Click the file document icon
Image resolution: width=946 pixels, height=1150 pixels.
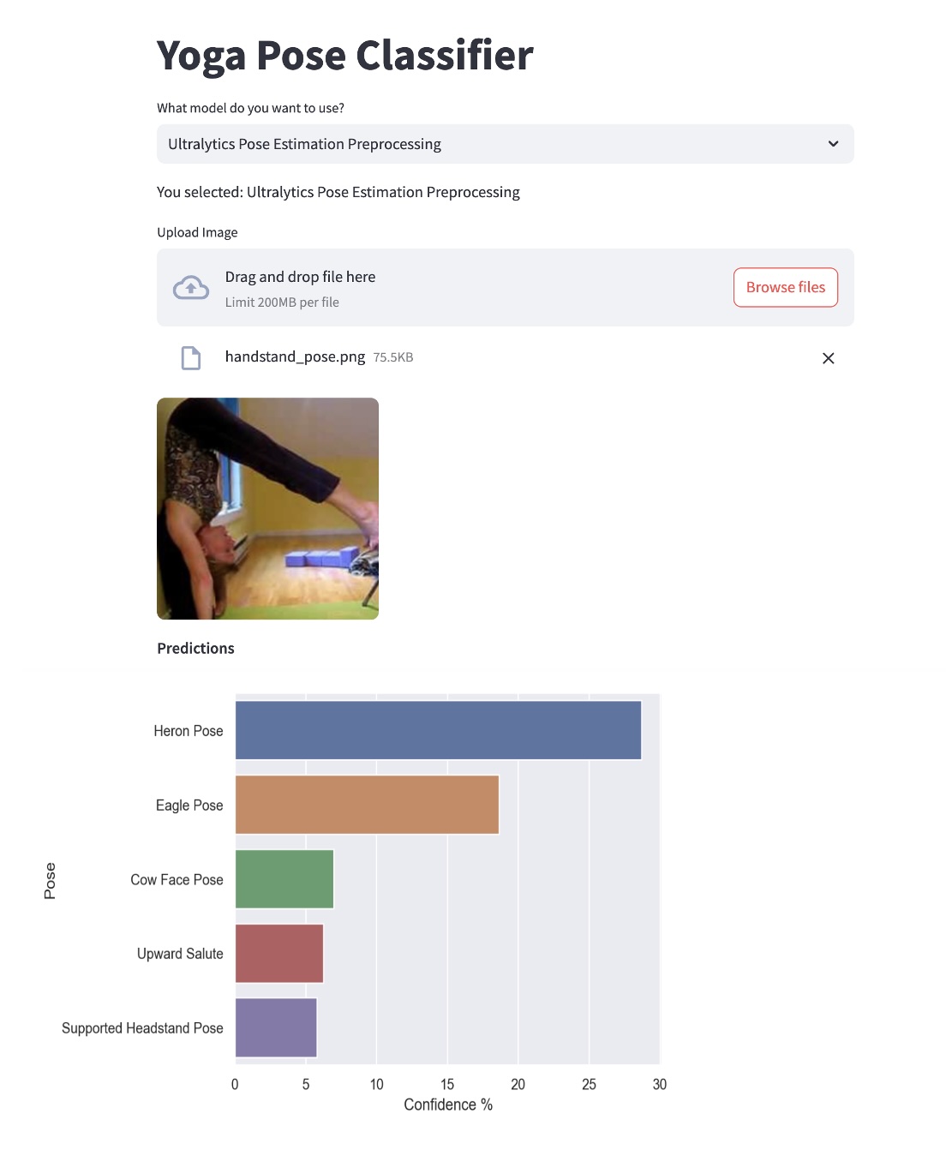(x=191, y=357)
